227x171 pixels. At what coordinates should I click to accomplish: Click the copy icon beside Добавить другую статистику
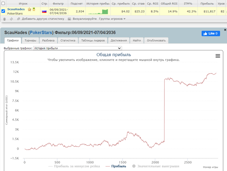tap(18, 19)
